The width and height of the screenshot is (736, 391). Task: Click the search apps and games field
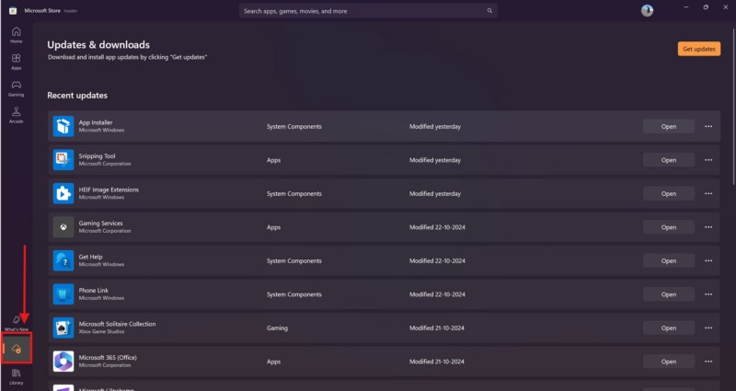pyautogui.click(x=368, y=11)
